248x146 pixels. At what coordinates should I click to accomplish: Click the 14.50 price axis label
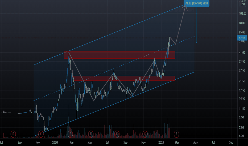(x=242, y=98)
